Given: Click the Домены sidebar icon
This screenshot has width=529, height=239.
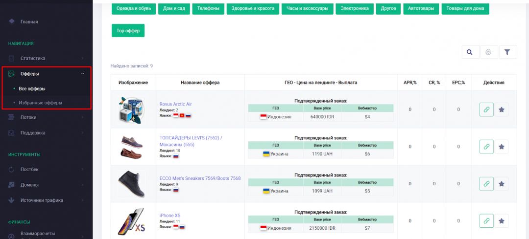Looking at the screenshot, I should tap(11, 185).
